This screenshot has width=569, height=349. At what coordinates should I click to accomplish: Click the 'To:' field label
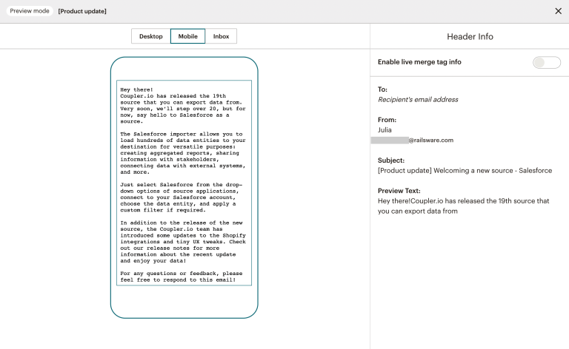[x=383, y=89]
